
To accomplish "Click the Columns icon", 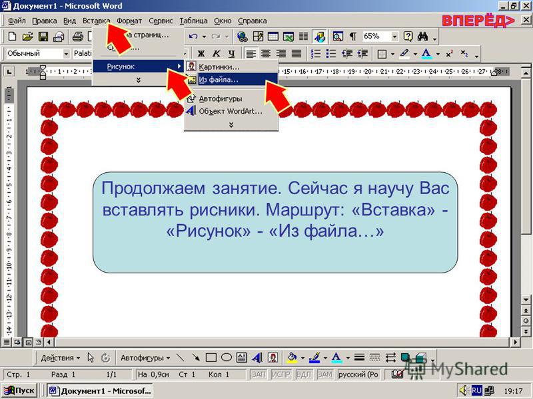I will pos(303,37).
